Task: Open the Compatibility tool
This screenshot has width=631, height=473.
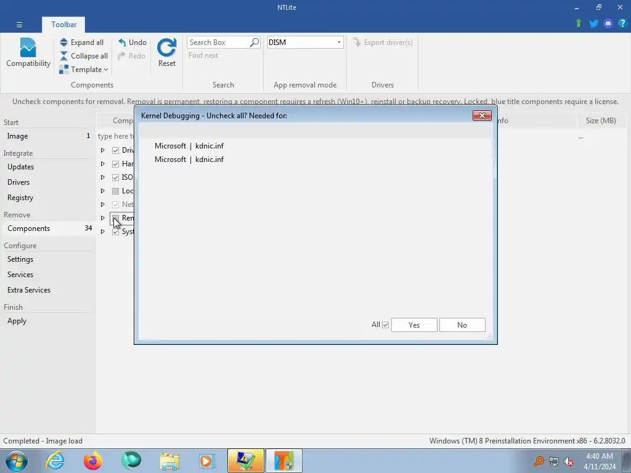Action: coord(28,53)
